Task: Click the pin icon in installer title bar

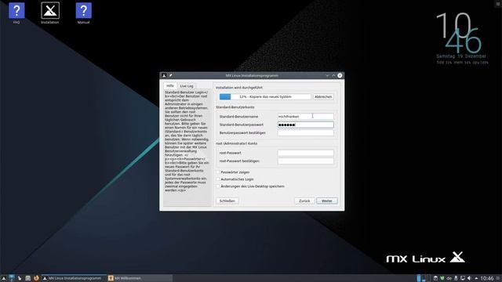Action: coord(171,75)
